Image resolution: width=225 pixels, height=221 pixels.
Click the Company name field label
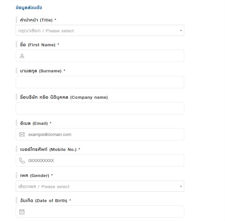coord(64,97)
